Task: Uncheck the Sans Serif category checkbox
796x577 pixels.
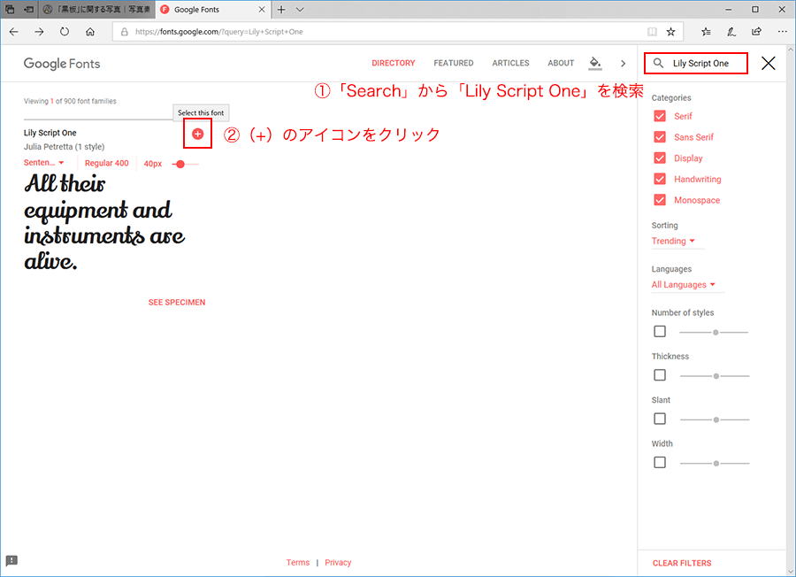Action: tap(660, 137)
